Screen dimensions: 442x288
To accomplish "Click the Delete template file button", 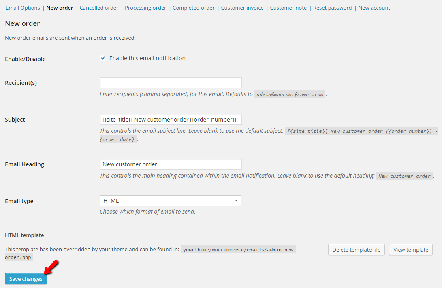I will (356, 250).
